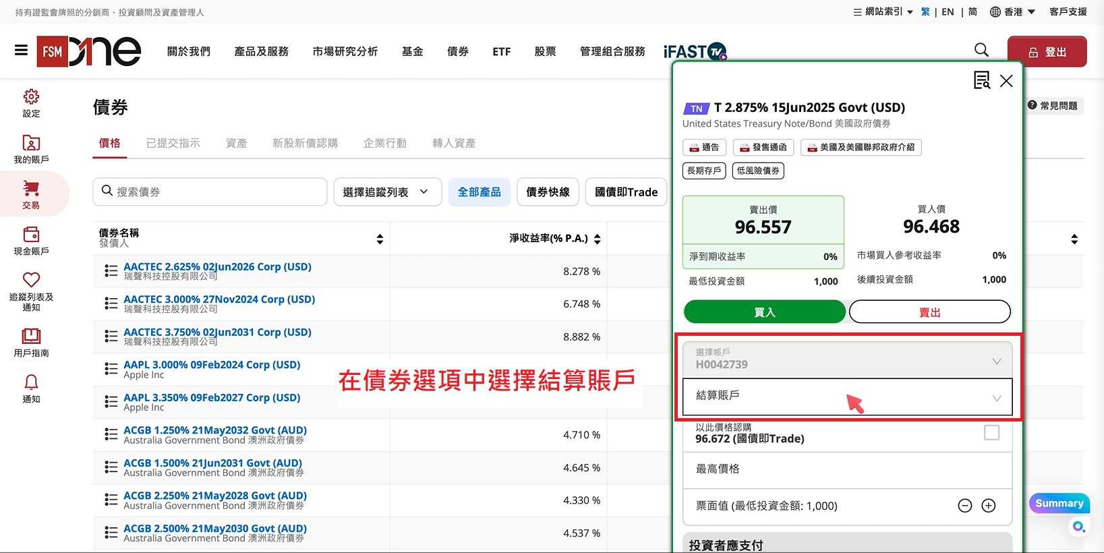This screenshot has height=553, width=1104.
Task: Click the 最高價格 input field
Action: [848, 469]
